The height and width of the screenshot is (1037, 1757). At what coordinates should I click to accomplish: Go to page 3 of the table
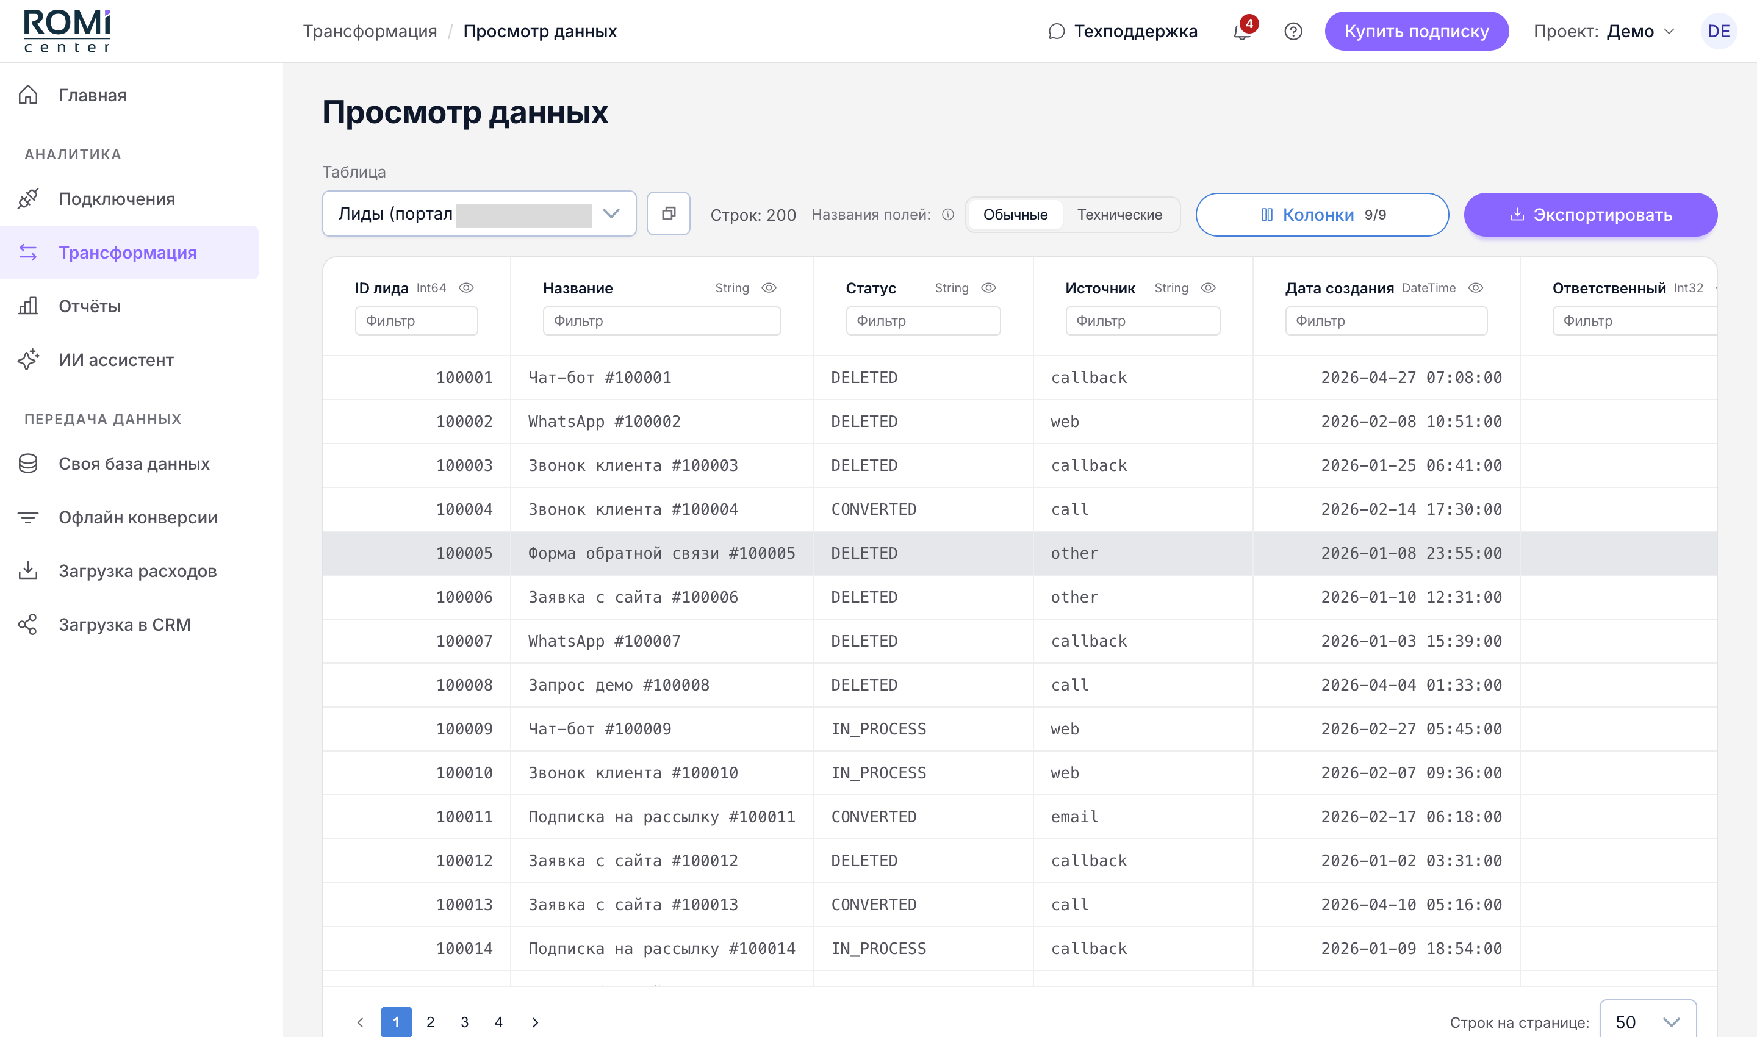click(464, 1022)
